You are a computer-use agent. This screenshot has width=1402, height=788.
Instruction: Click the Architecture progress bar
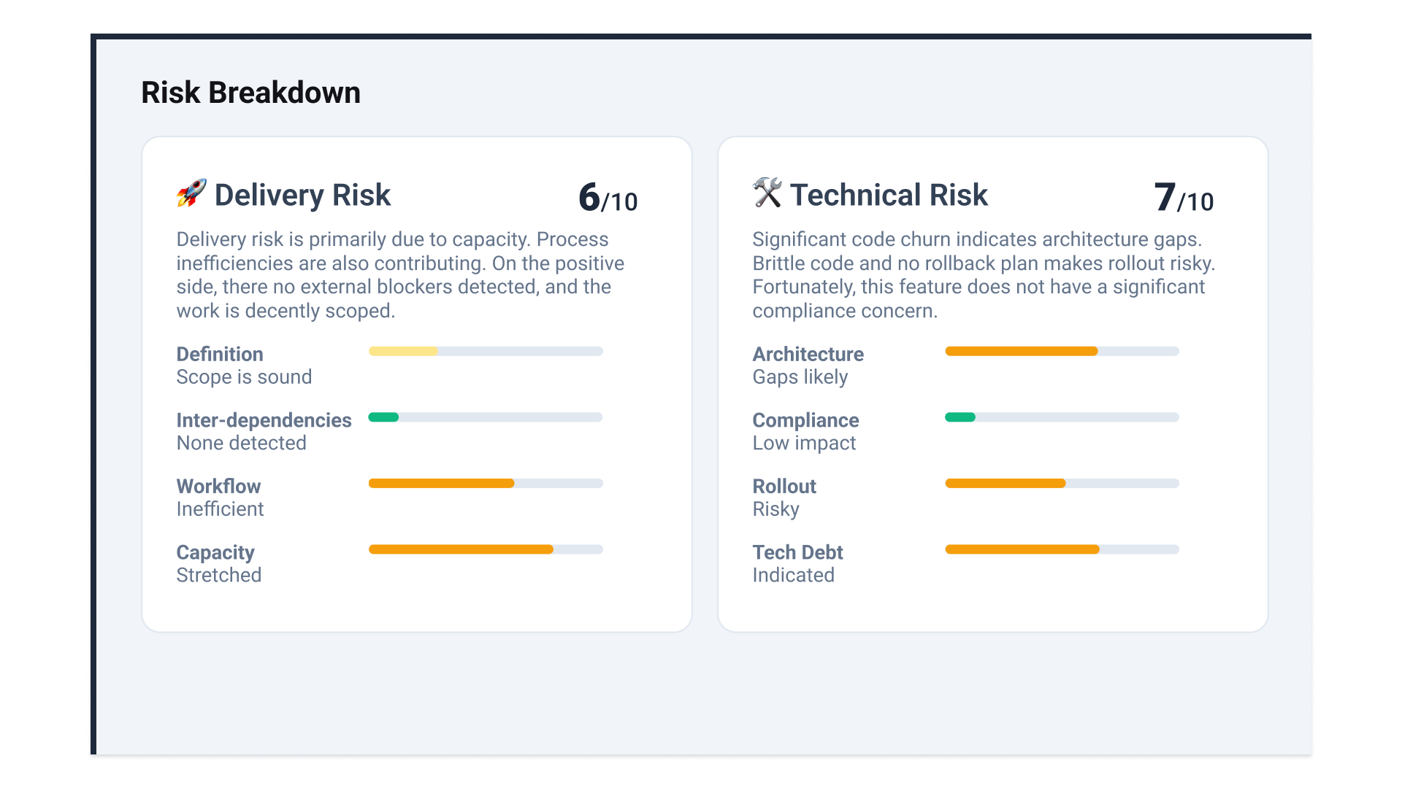(x=1062, y=352)
